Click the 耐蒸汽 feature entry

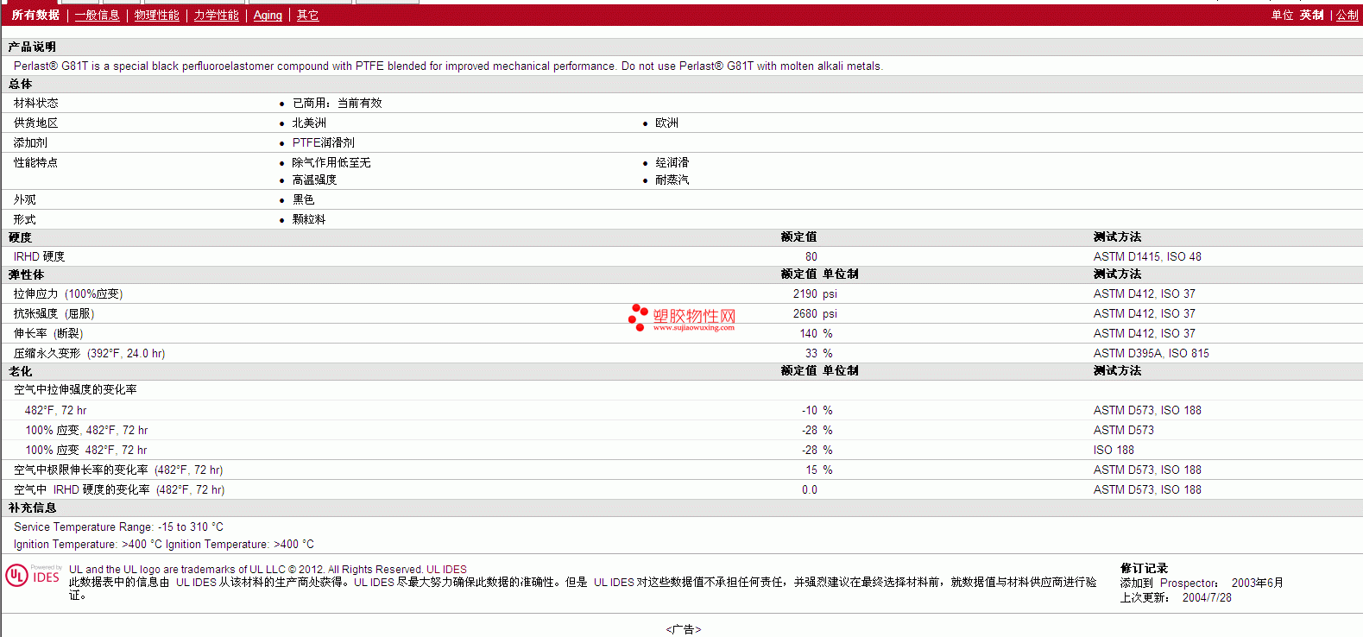click(x=672, y=180)
